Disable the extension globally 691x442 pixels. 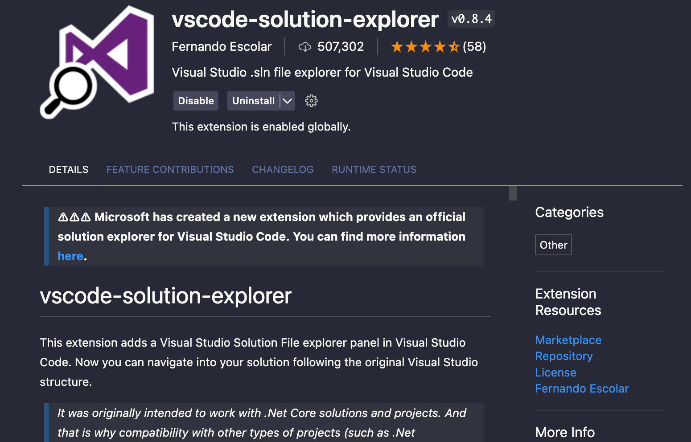pyautogui.click(x=196, y=101)
